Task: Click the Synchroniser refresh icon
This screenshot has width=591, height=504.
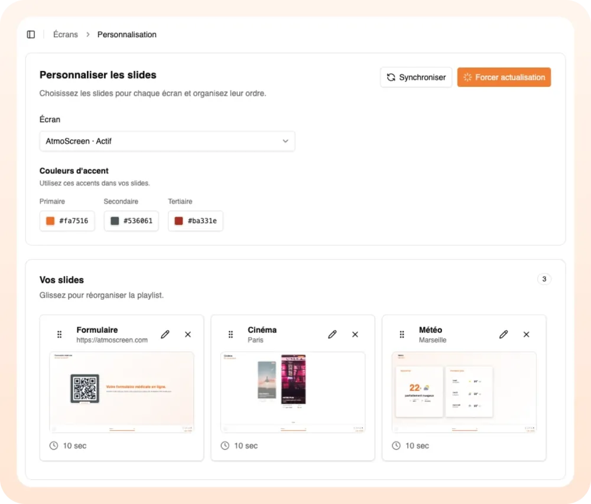Action: (x=391, y=77)
